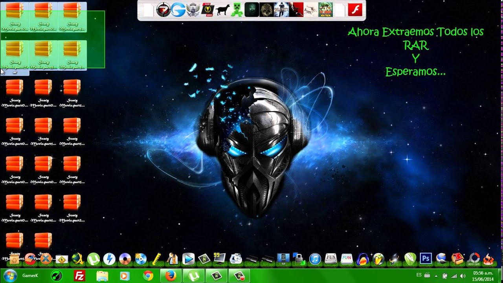This screenshot has height=283, width=503.
Task: Open the uTorrent icon on the dock
Action: point(94,259)
